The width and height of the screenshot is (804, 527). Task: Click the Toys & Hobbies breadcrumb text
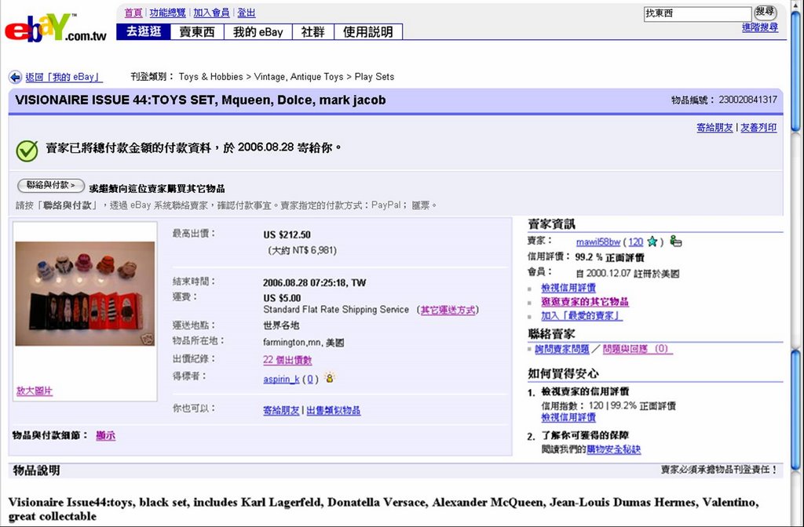(210, 77)
